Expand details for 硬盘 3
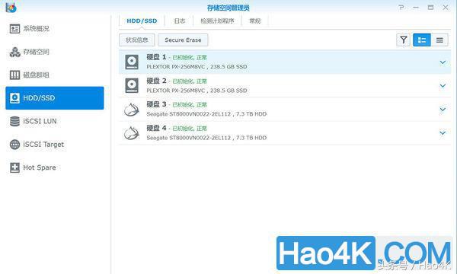The width and height of the screenshot is (457, 274). (x=443, y=109)
